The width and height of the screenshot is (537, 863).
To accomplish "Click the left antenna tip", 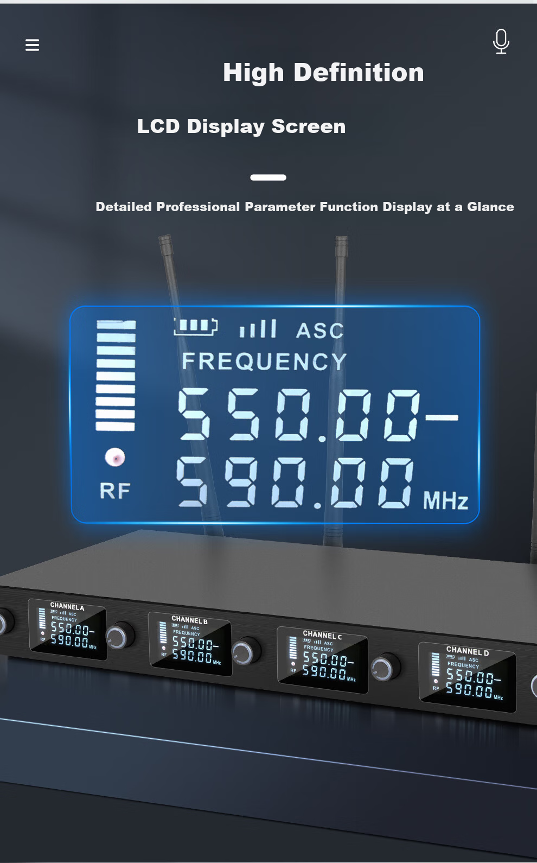I will click(165, 245).
